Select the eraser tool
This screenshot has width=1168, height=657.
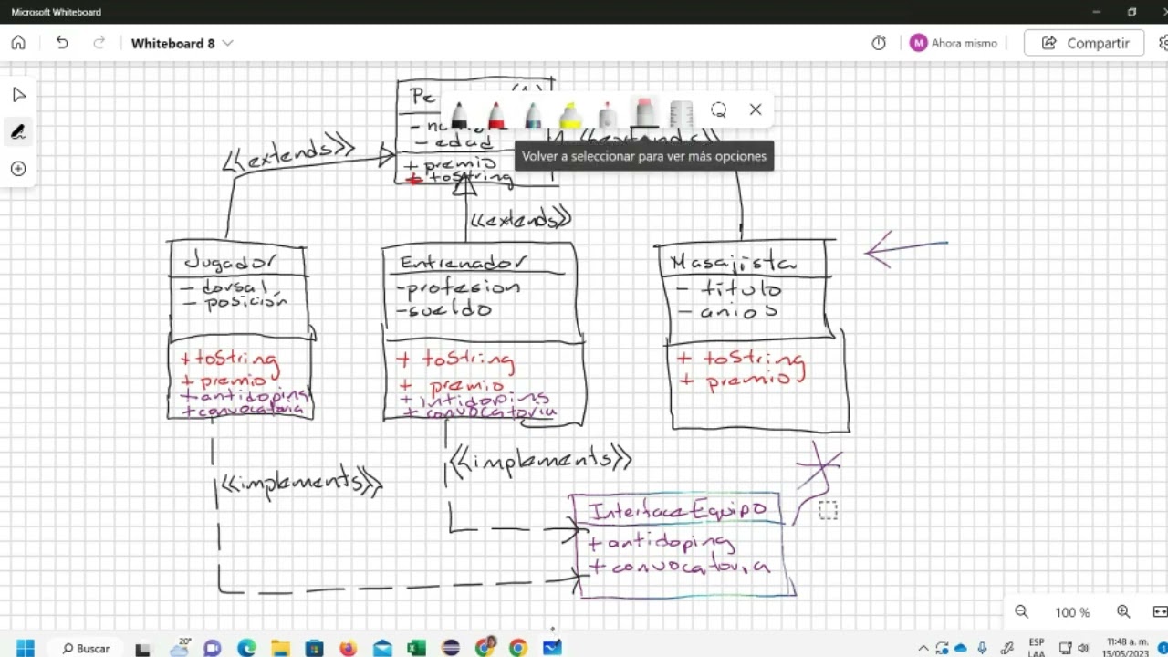pyautogui.click(x=644, y=114)
